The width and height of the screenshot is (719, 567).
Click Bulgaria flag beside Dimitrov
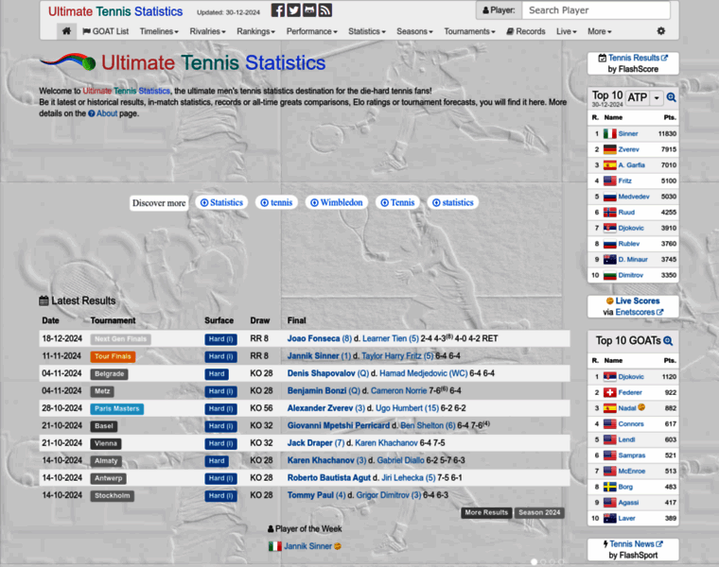tap(609, 275)
